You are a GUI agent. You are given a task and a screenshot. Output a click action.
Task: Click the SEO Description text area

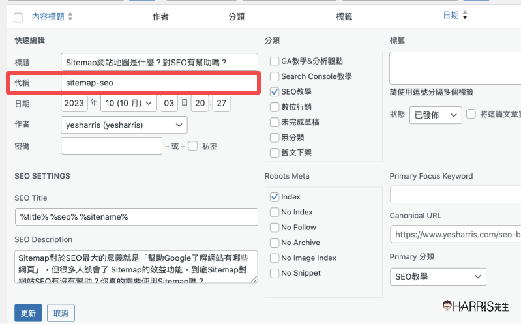[136, 267]
